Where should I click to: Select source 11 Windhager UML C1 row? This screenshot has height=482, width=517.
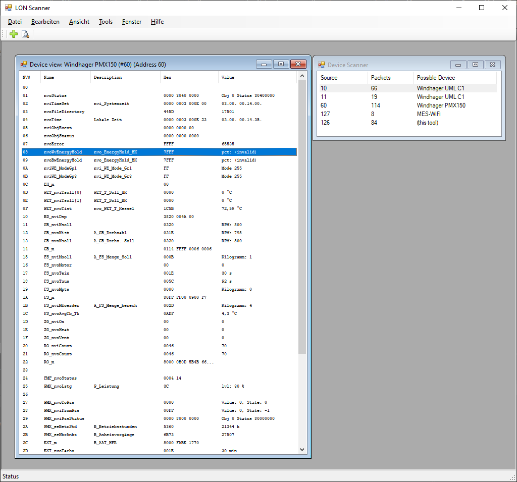click(x=407, y=96)
